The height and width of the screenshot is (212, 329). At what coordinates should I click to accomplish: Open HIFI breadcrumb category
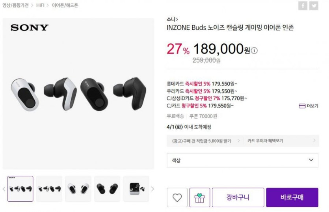pos(40,6)
